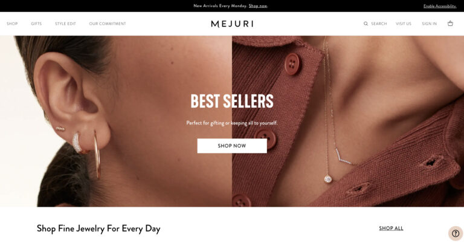Open the Style Edit menu

click(x=65, y=24)
